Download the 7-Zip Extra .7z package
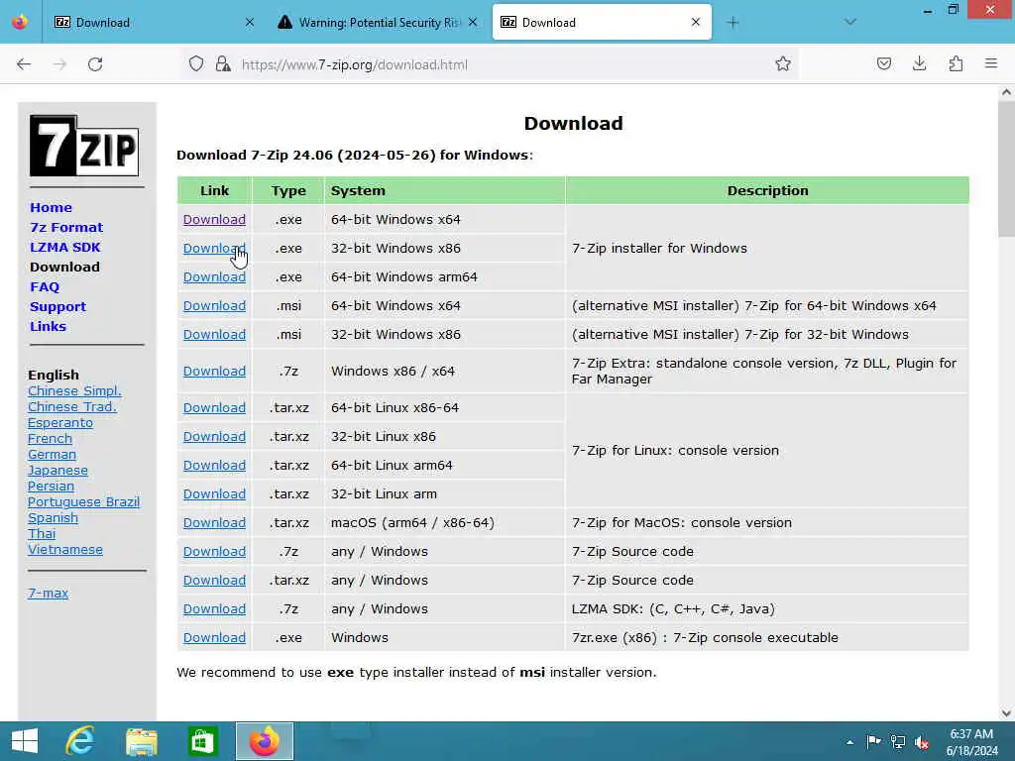 (214, 372)
